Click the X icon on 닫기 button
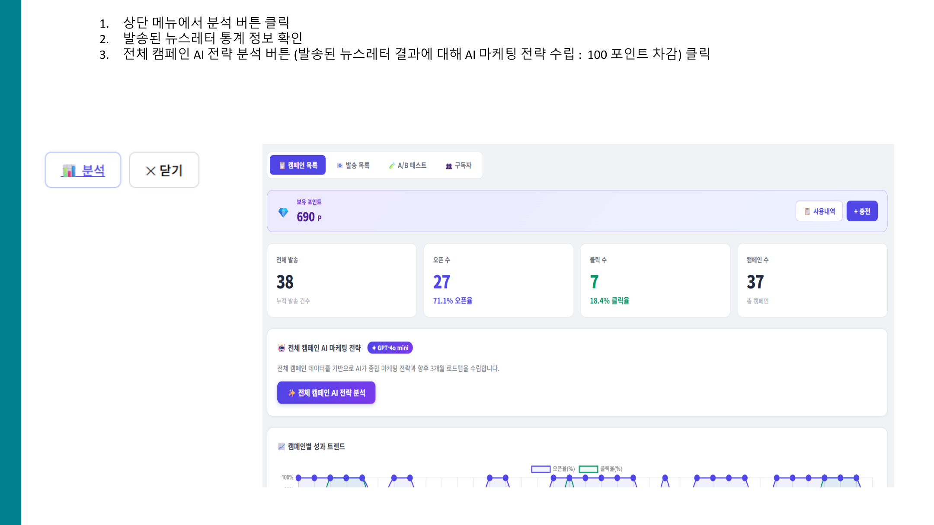Image resolution: width=934 pixels, height=525 pixels. coord(150,171)
